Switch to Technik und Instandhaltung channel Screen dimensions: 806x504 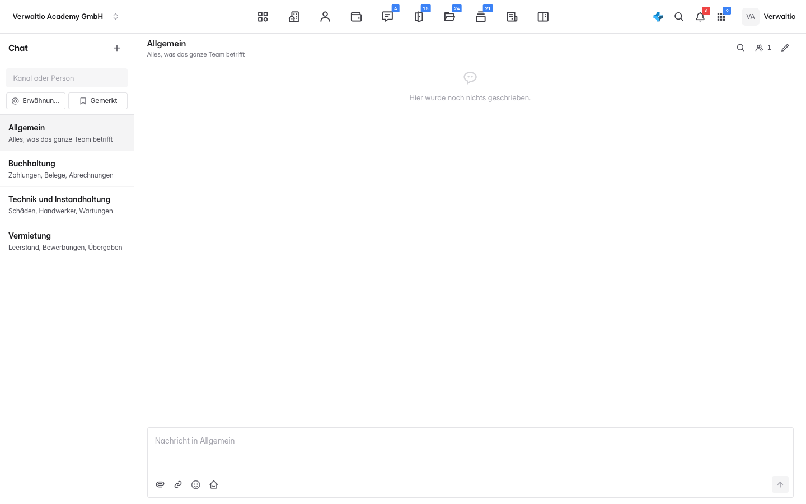67,205
